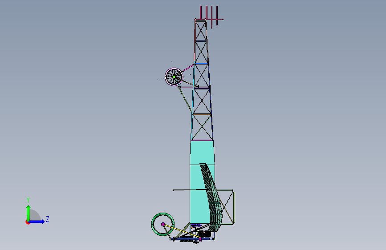Screen dimensions: 386x250
Task: Select the cyan fuselage panel
Action: coord(199,182)
